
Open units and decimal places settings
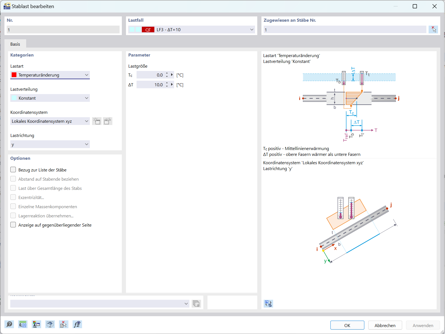(x=23, y=324)
